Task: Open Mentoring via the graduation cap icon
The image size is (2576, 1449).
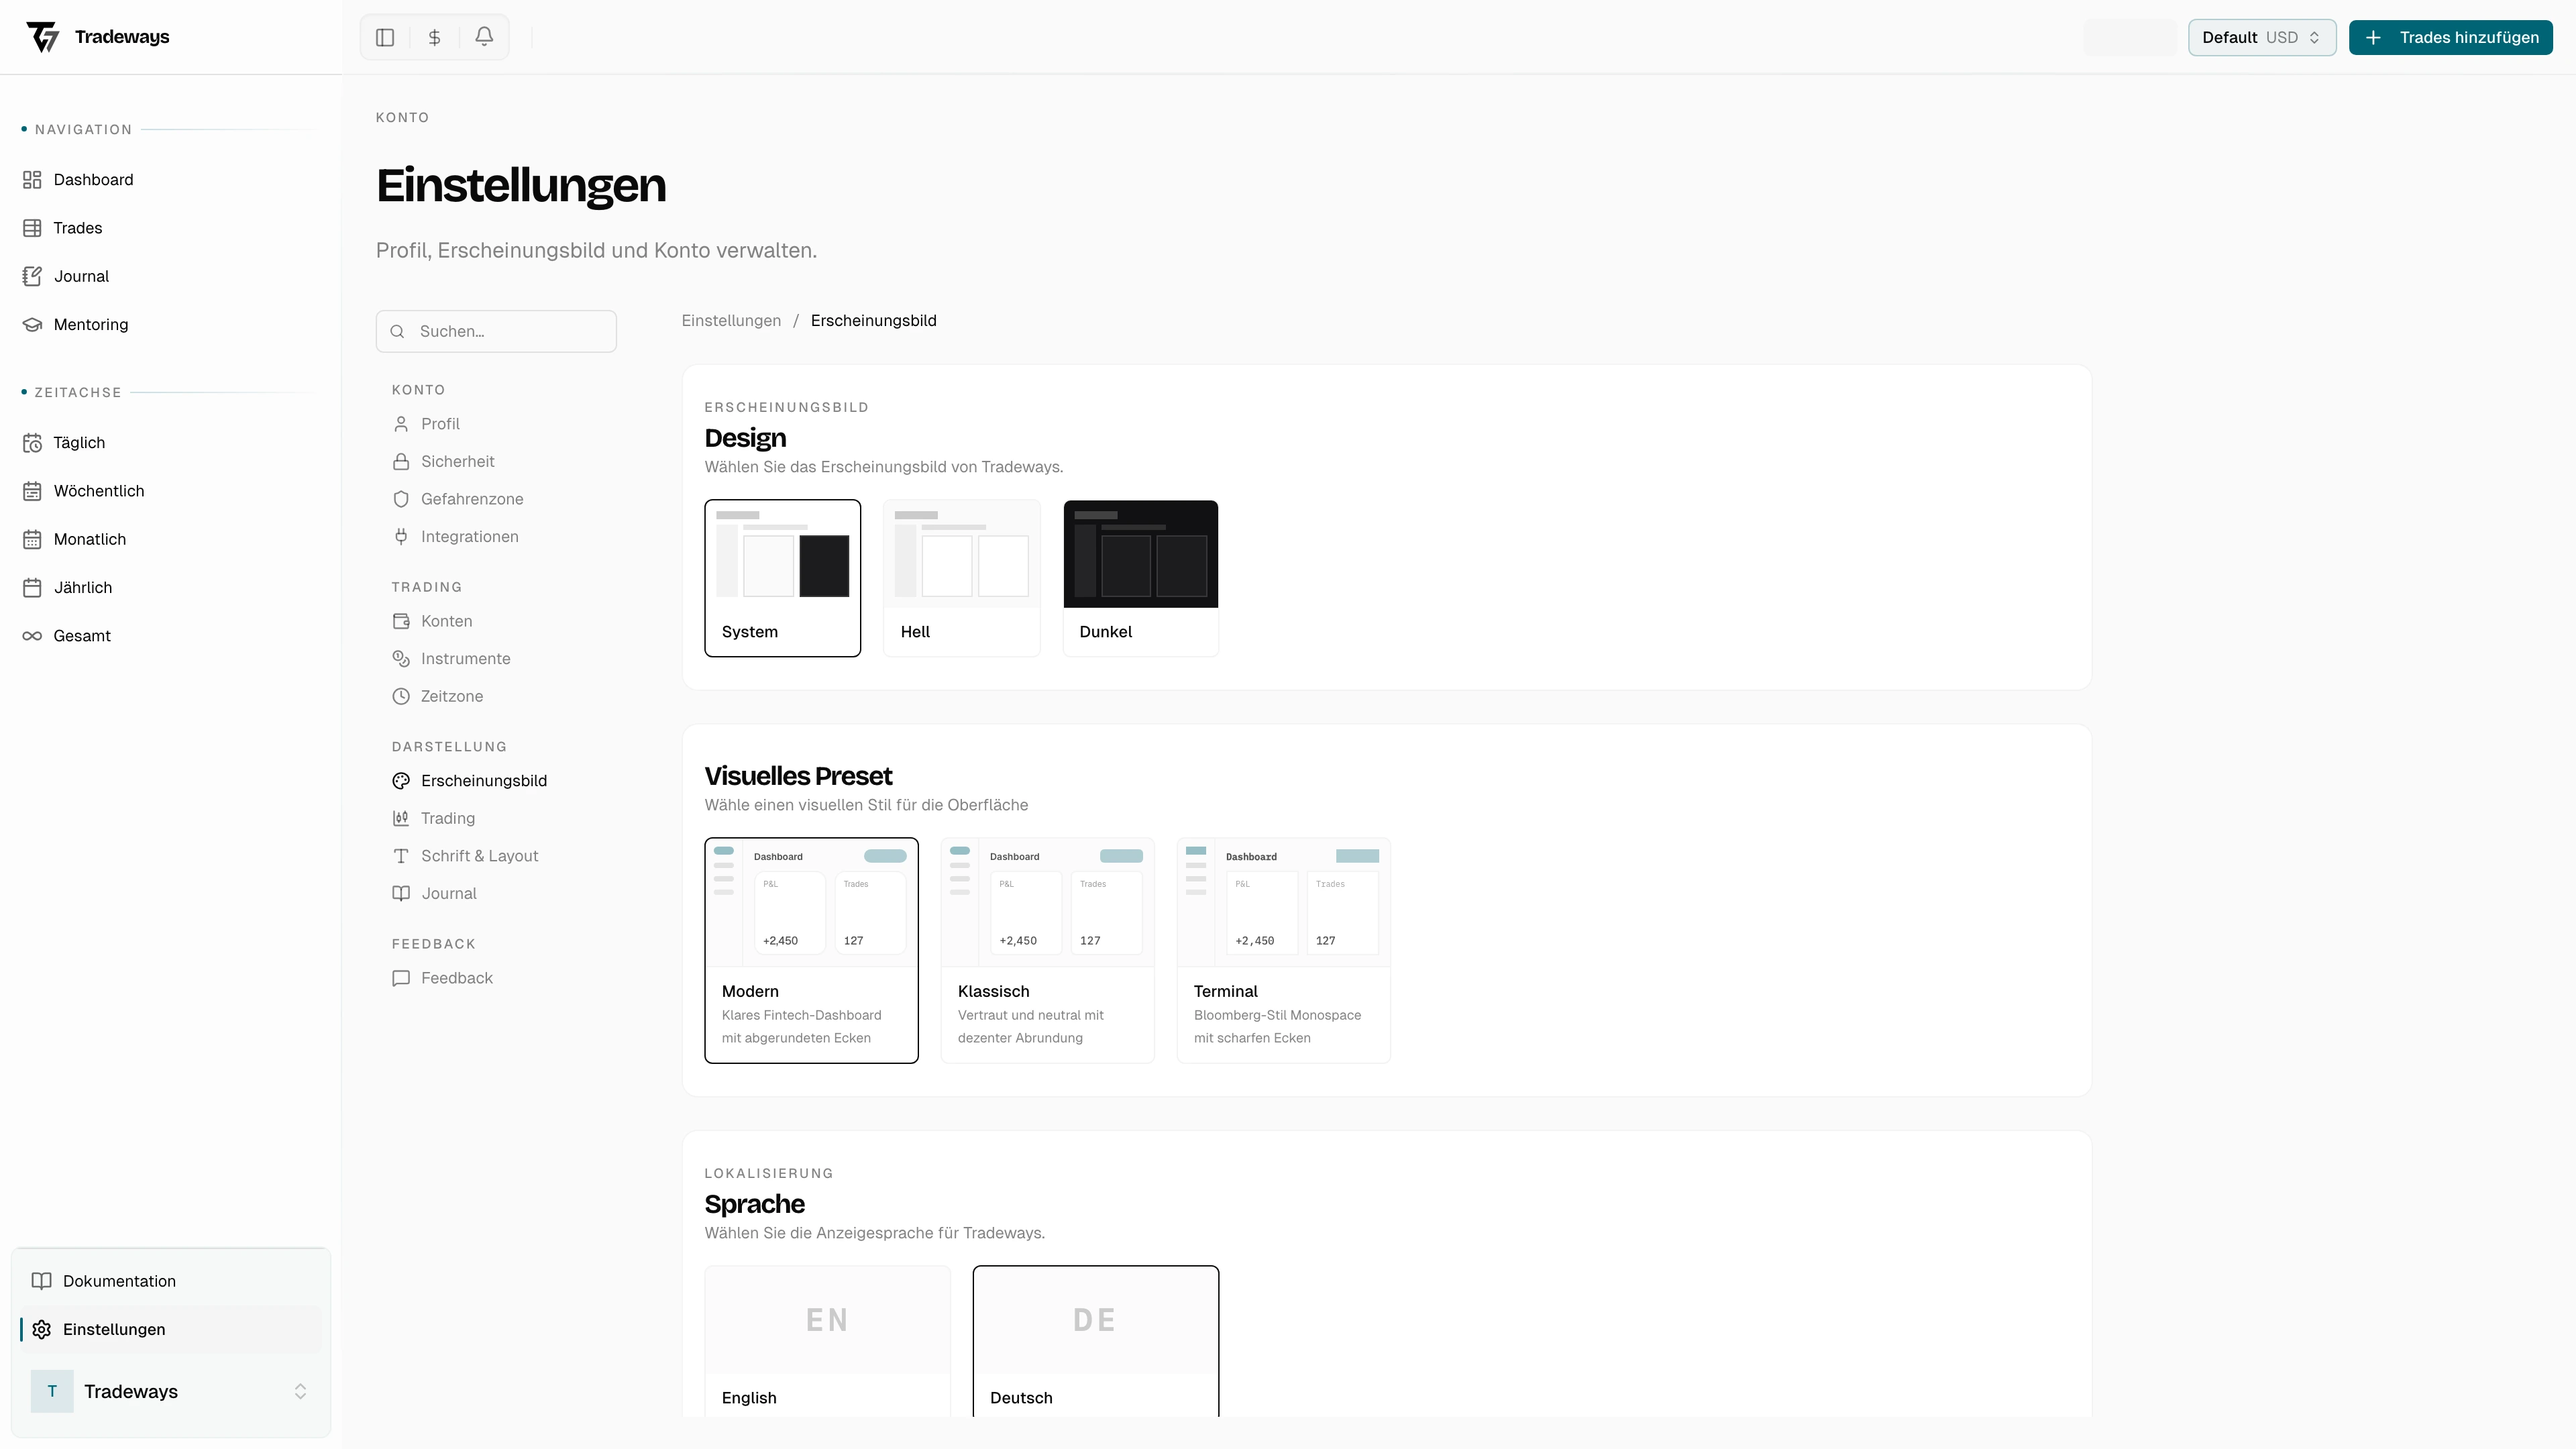Action: click(x=33, y=324)
